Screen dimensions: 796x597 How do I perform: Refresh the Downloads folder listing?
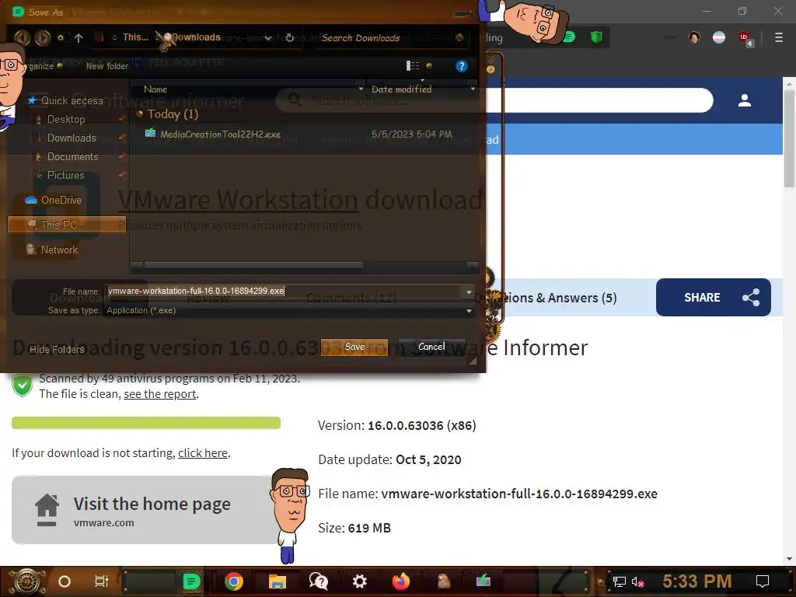point(289,37)
